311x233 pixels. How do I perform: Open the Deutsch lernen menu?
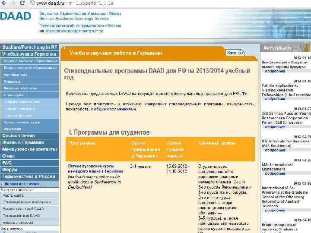[29, 136]
